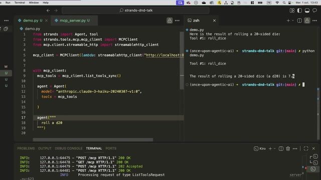Open the PROBLEMS panel tab
This screenshot has height=180, width=321.
point(26,148)
